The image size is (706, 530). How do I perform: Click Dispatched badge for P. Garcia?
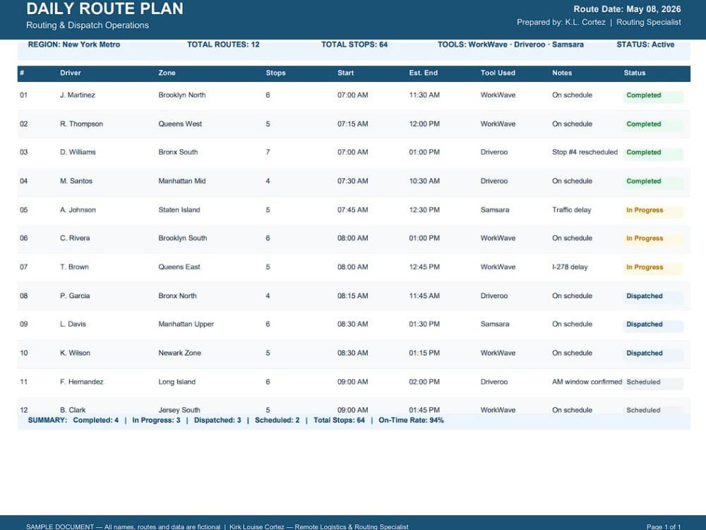pyautogui.click(x=653, y=297)
